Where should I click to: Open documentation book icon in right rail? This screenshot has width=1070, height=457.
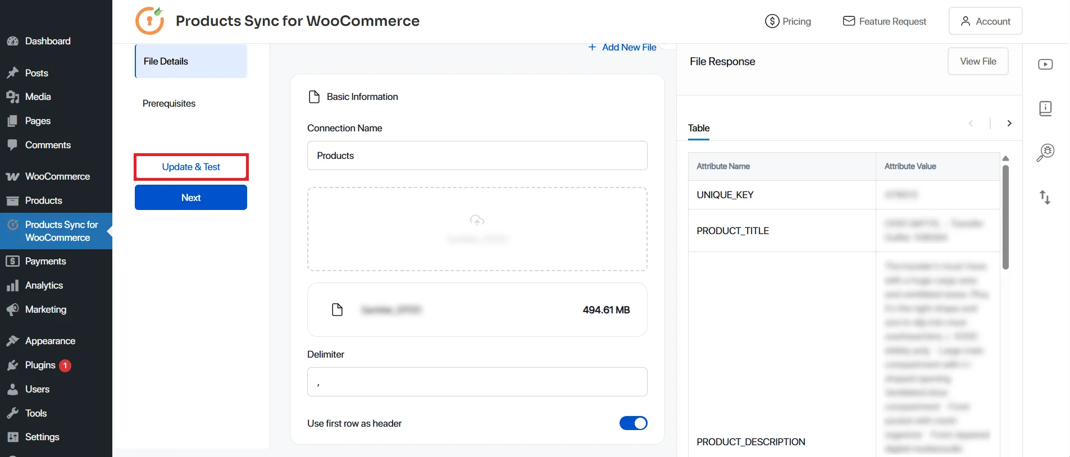tap(1045, 108)
